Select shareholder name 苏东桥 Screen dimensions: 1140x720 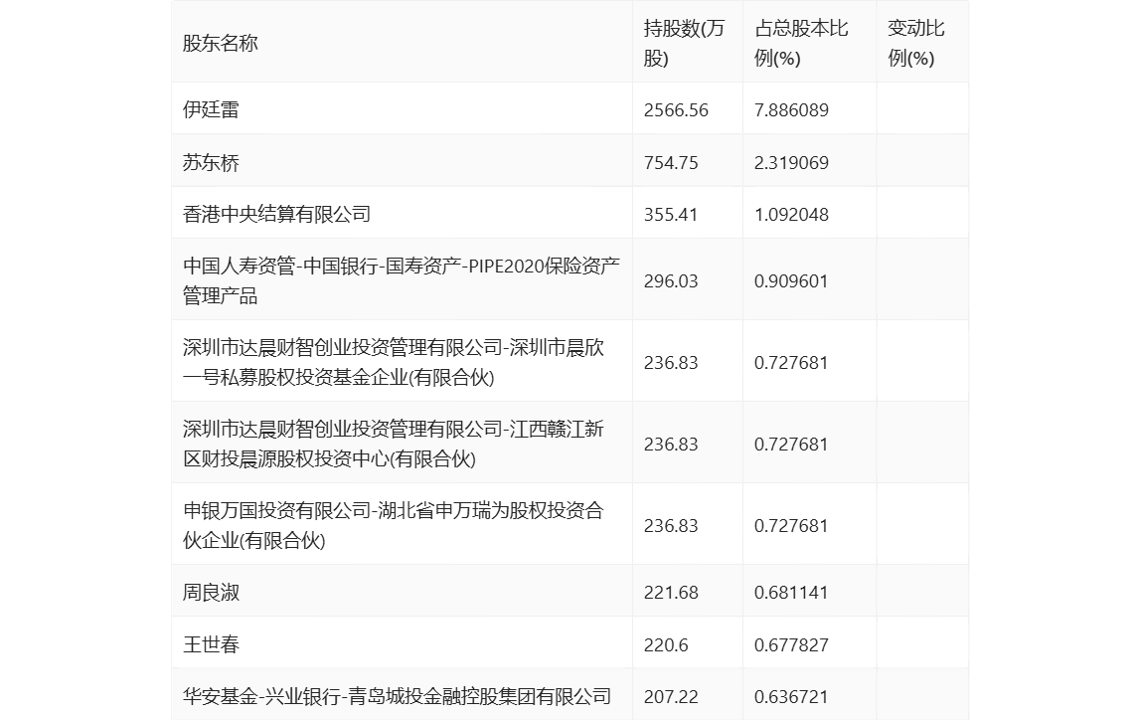(211, 162)
